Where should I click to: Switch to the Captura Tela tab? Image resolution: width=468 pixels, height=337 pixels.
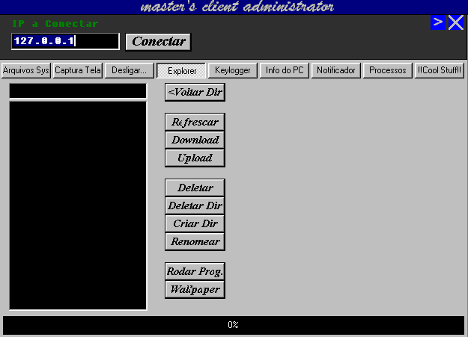coord(78,71)
